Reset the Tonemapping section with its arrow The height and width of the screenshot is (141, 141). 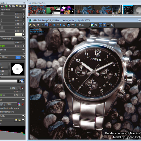coord(23,38)
